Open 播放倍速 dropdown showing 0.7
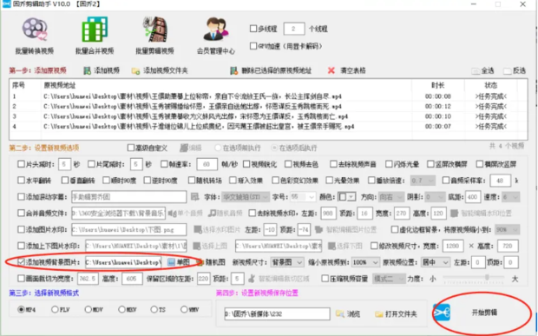The width and height of the screenshot is (538, 336). (423, 181)
